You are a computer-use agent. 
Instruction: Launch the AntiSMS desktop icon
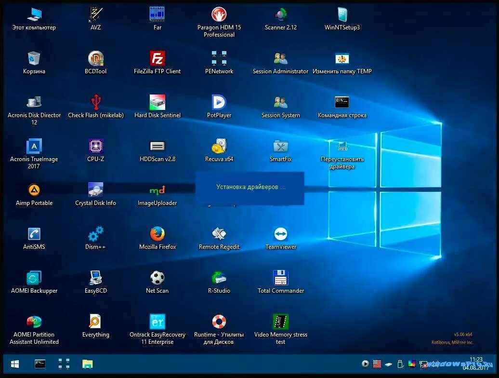[x=34, y=238]
